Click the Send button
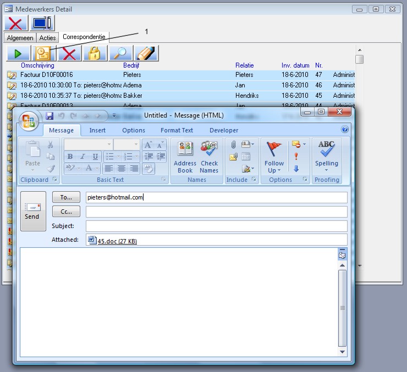Image resolution: width=407 pixels, height=372 pixels. (x=33, y=211)
